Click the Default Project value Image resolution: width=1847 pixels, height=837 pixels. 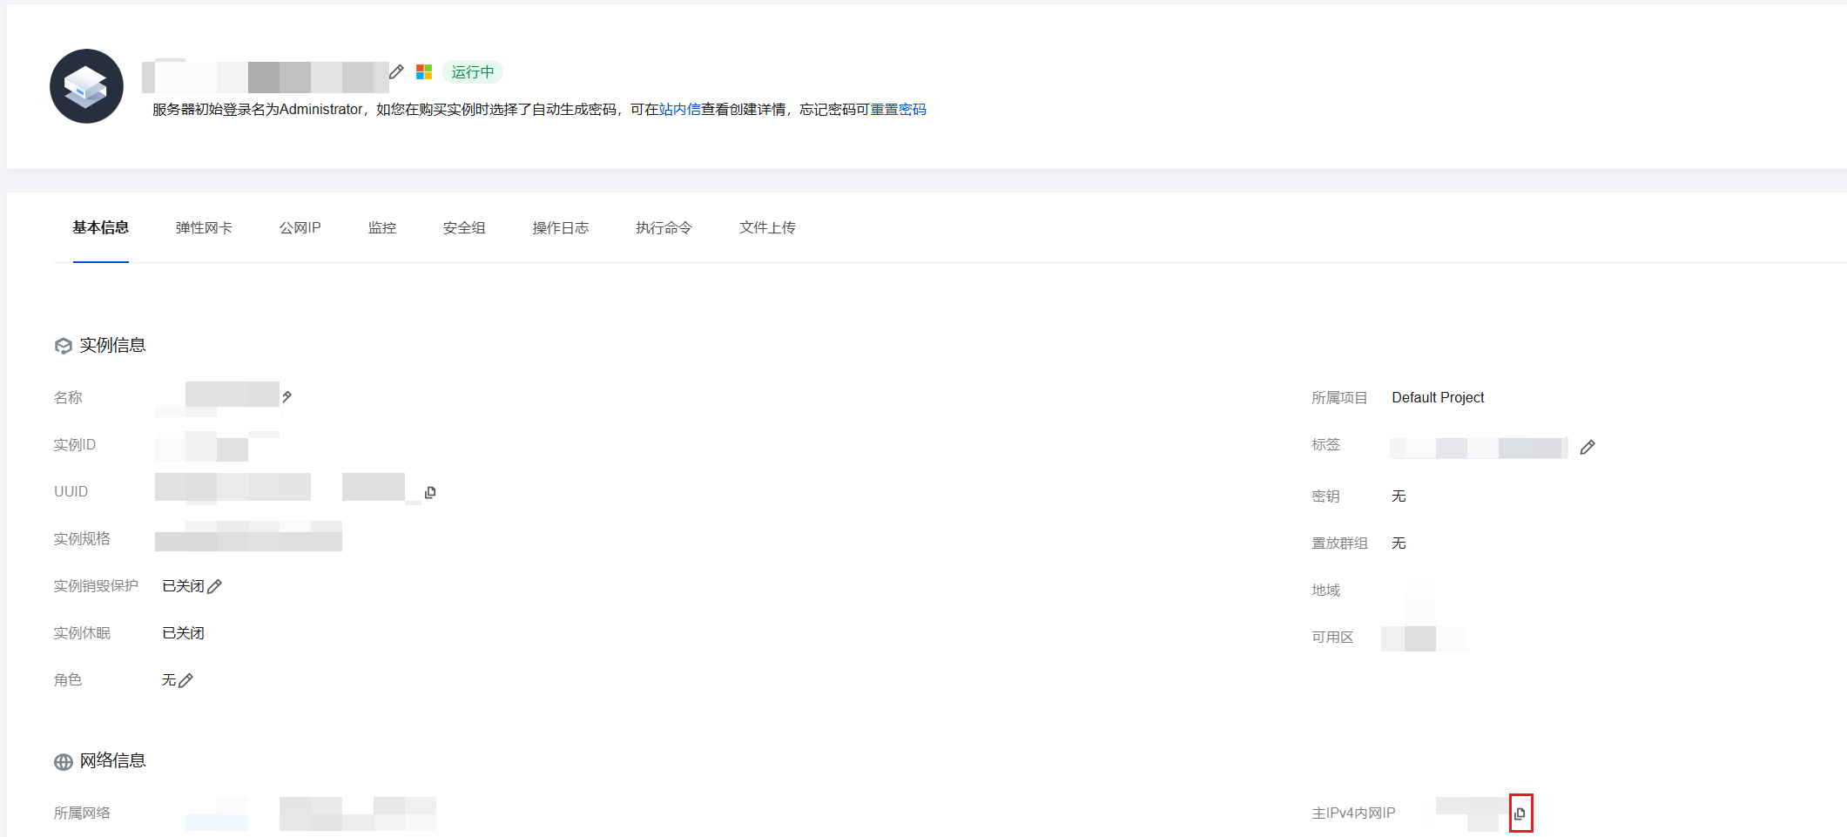point(1438,397)
